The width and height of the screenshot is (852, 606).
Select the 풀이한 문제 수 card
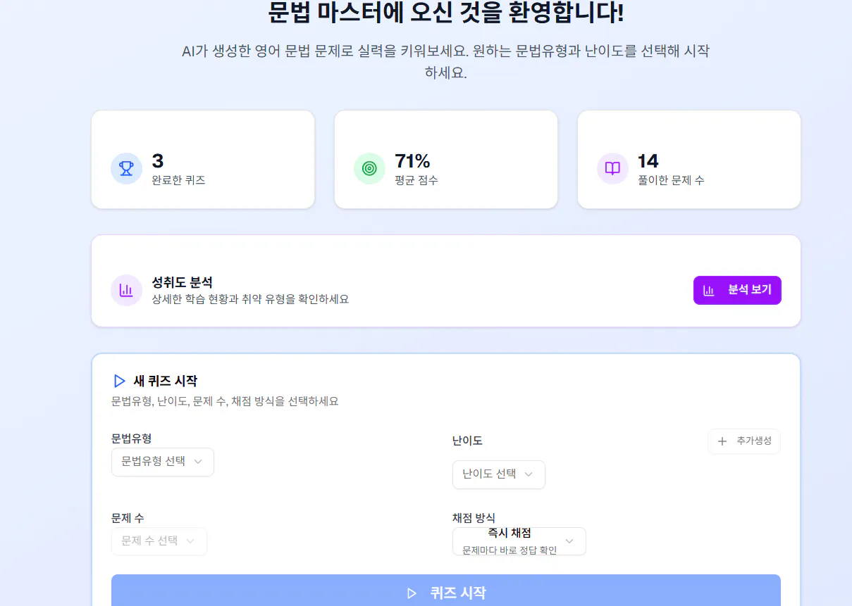689,159
